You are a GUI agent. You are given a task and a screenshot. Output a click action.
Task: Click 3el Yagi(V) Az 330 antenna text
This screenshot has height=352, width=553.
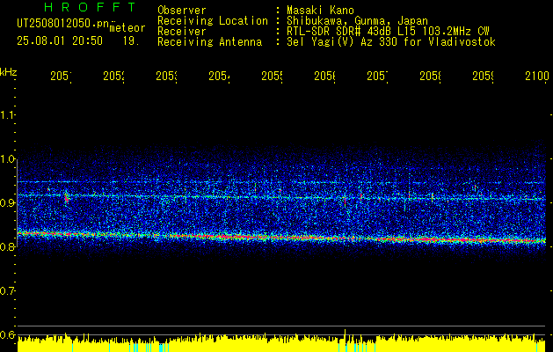coord(391,42)
